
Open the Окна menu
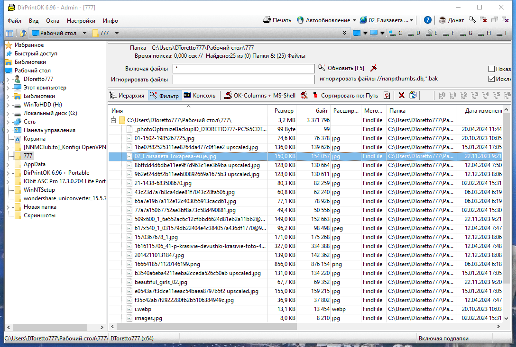click(x=53, y=21)
